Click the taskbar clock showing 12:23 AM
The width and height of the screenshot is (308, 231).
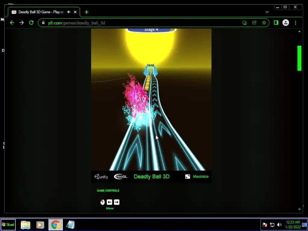click(293, 225)
